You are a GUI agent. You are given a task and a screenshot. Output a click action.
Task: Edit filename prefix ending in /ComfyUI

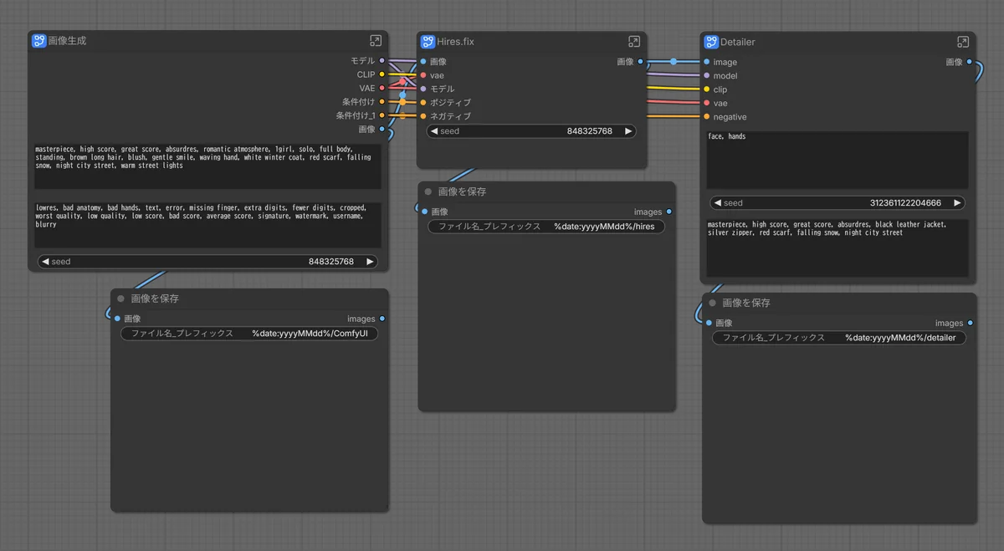(249, 334)
